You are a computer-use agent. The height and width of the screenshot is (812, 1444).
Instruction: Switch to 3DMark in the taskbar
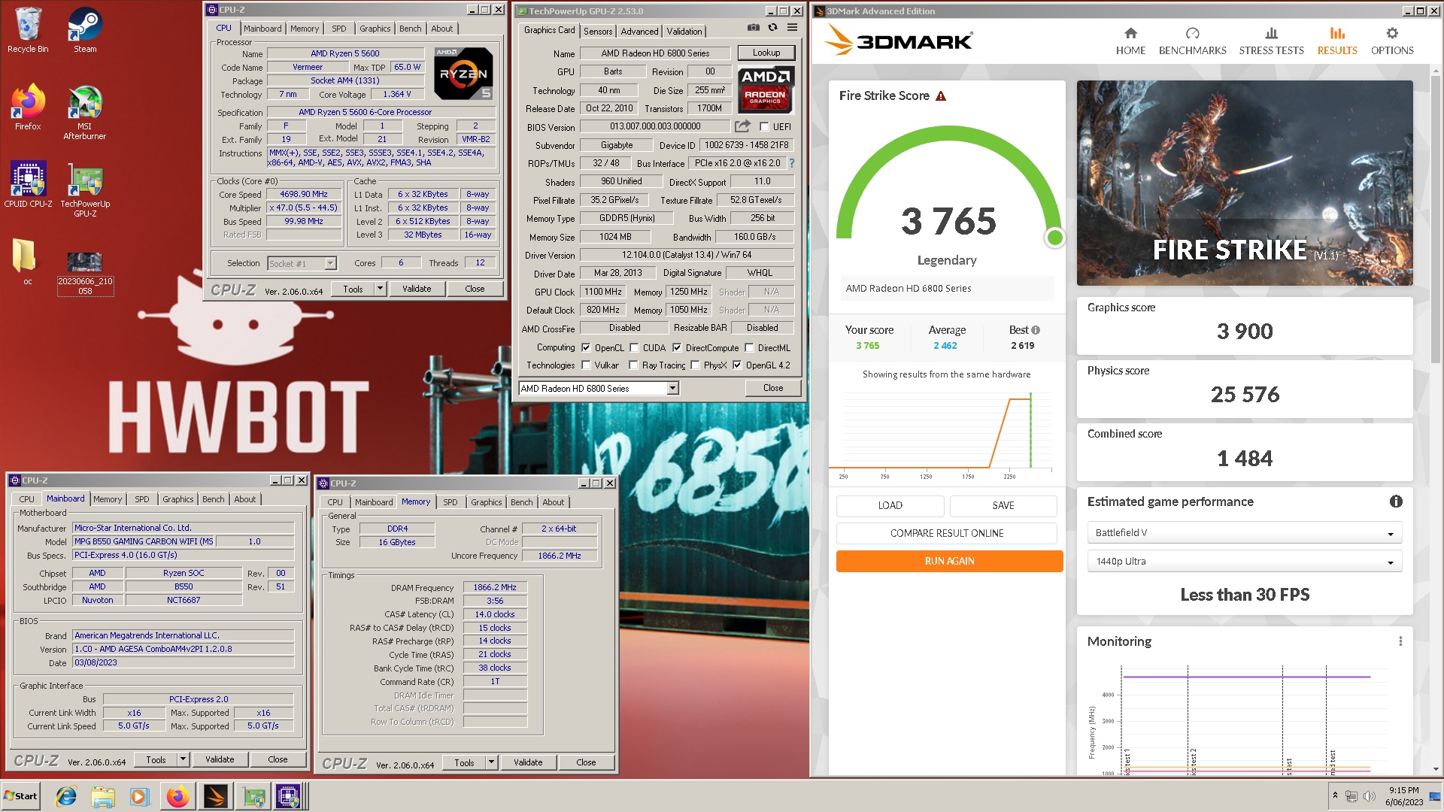(216, 796)
